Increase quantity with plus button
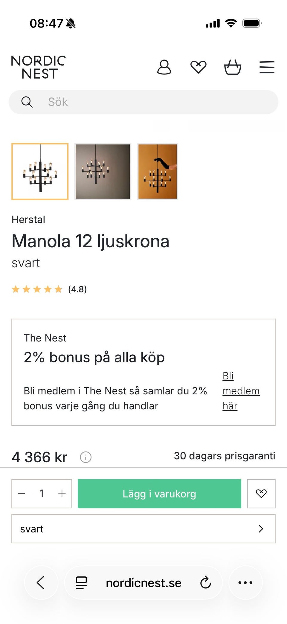The image size is (287, 624). point(62,494)
